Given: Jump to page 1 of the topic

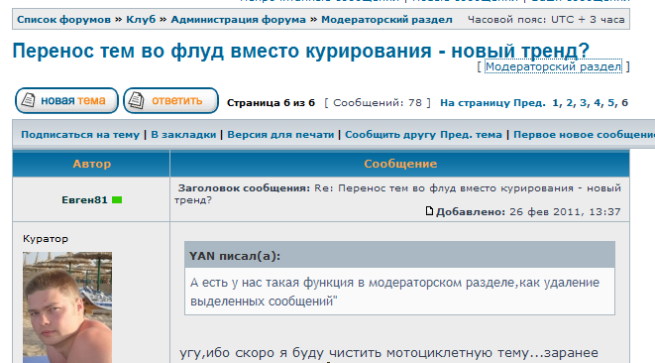Looking at the screenshot, I should [x=555, y=103].
